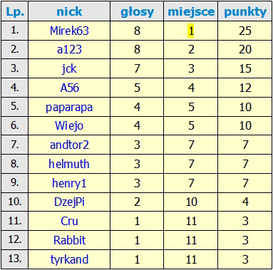The width and height of the screenshot is (273, 270).
Task: Click the Cru user link
Action: 69,221
